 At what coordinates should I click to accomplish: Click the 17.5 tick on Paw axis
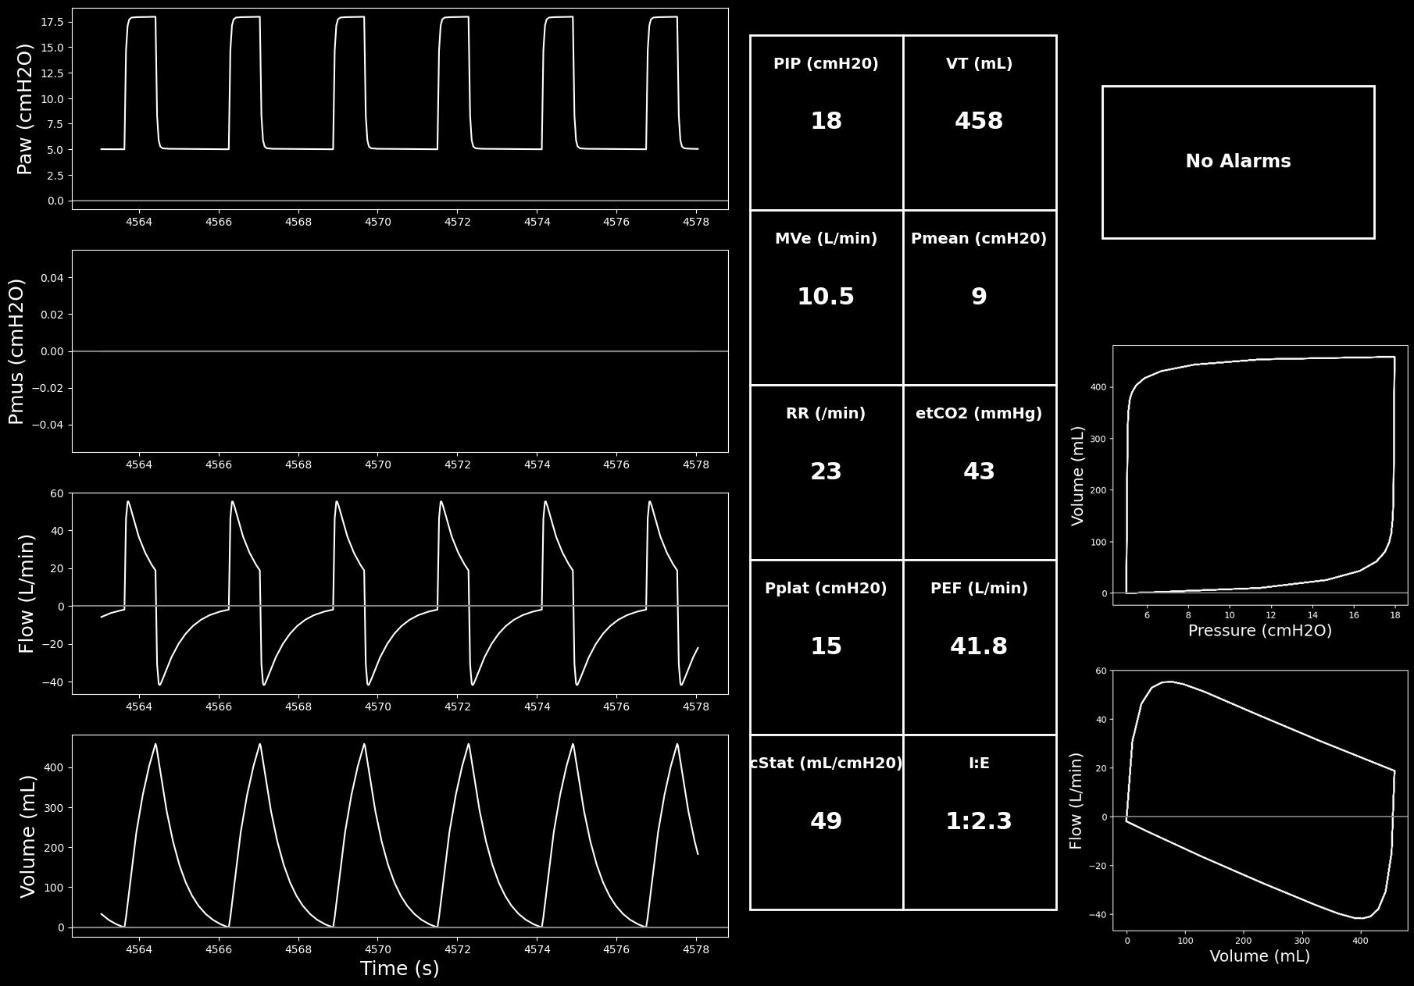pyautogui.click(x=52, y=22)
